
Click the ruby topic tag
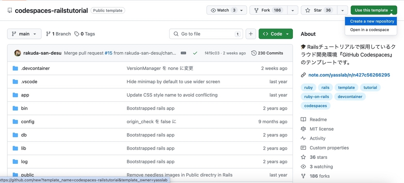308,87
